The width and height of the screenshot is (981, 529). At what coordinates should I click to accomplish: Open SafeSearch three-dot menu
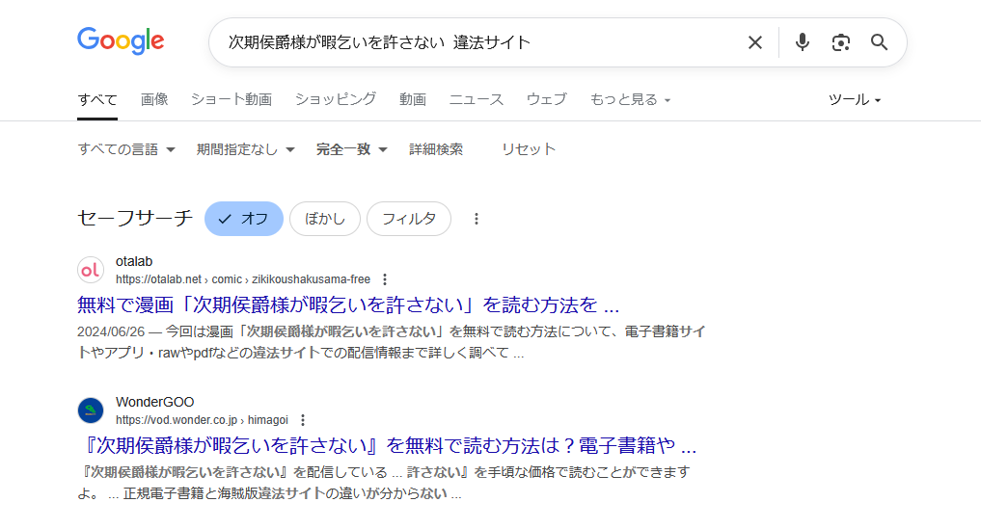tap(477, 219)
